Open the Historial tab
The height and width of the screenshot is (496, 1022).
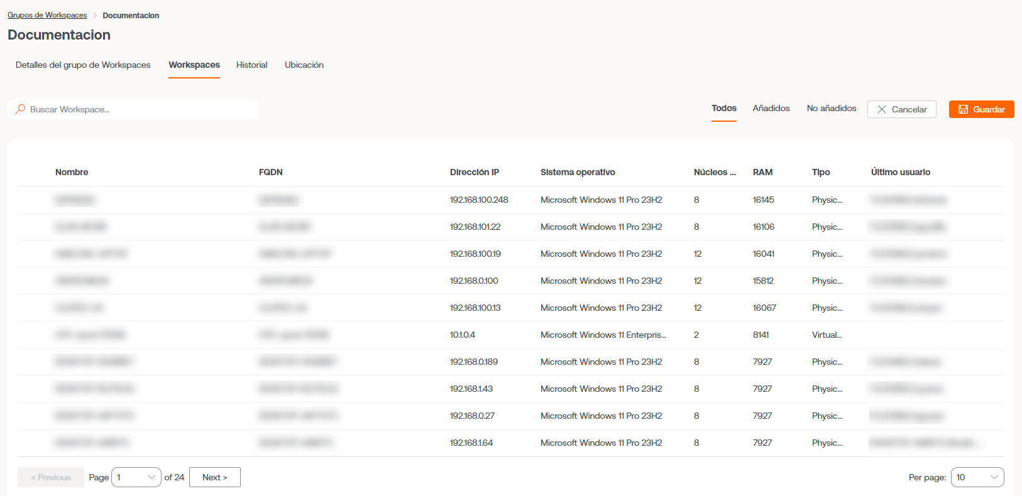252,65
